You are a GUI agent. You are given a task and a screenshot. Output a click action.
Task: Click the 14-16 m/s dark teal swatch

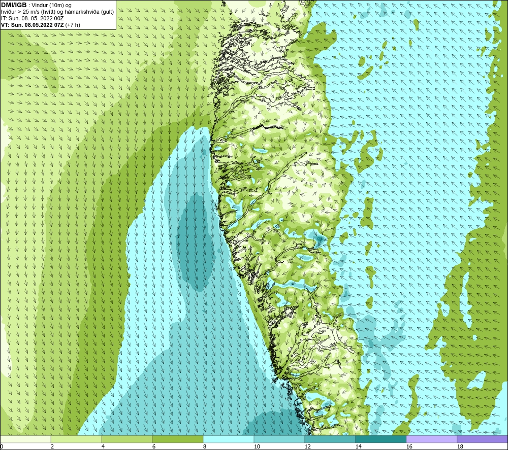pos(380,439)
